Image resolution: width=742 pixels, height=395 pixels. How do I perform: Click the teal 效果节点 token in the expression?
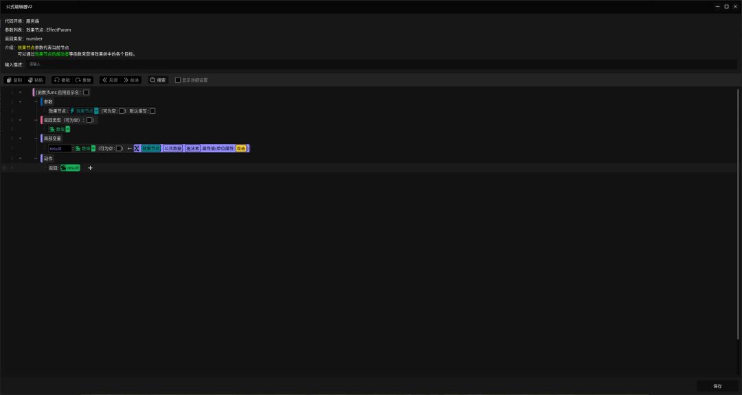pyautogui.click(x=151, y=148)
